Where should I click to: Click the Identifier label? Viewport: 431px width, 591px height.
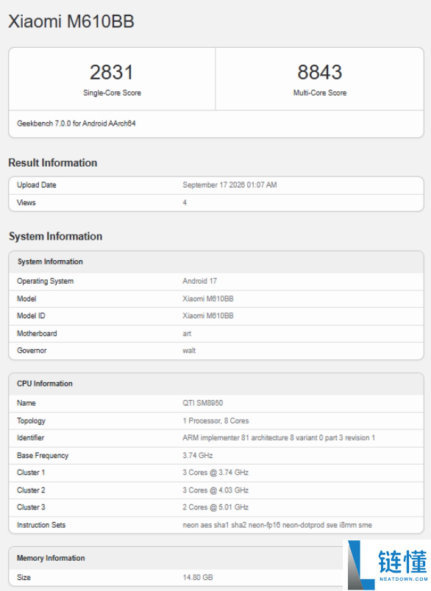click(31, 438)
